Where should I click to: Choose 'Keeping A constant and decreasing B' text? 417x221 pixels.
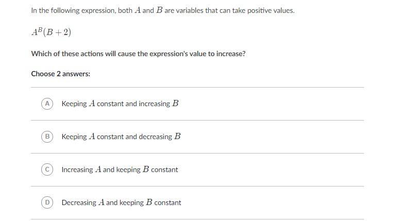[121, 137]
